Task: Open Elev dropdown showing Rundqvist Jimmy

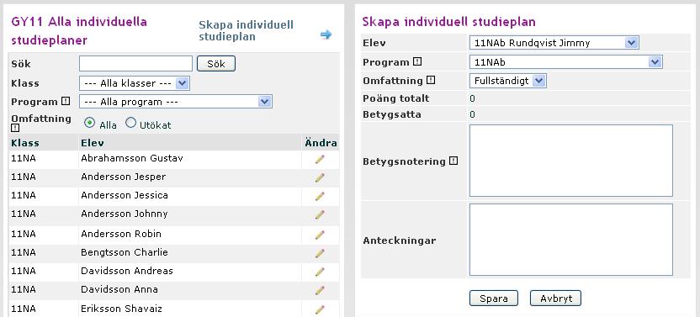Action: tap(554, 43)
